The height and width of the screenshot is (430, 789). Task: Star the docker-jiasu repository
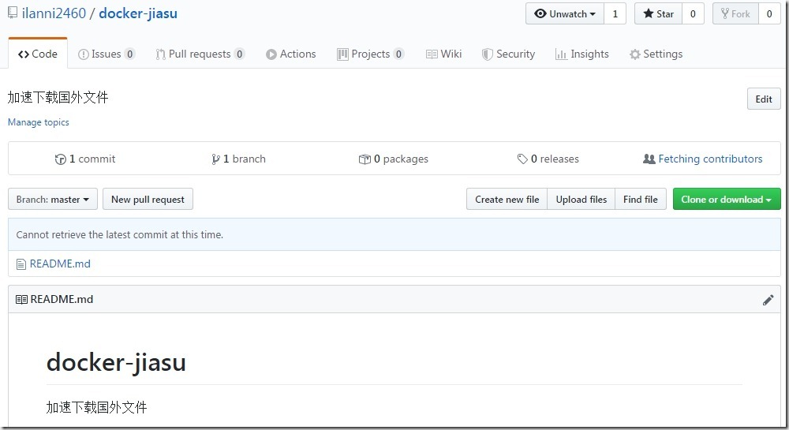pos(658,13)
